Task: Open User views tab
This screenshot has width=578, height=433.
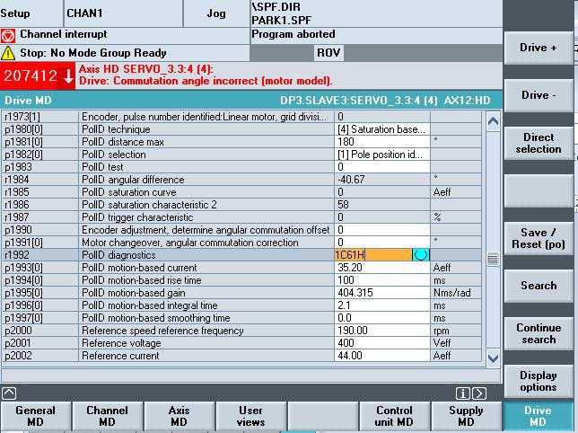Action: (x=250, y=416)
